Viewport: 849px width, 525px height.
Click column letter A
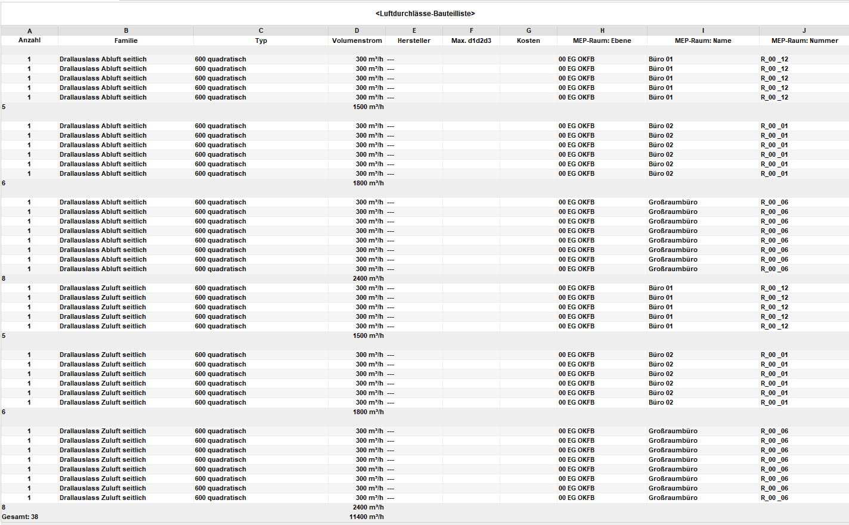(29, 30)
